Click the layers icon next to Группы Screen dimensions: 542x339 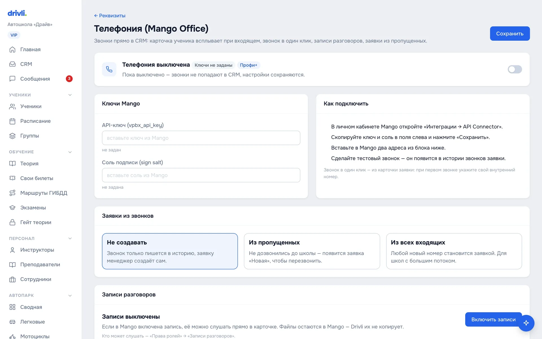(x=12, y=136)
